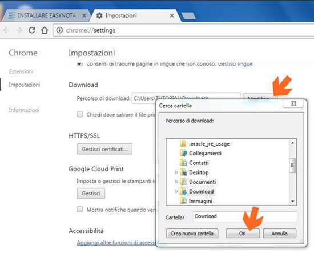
Task: Expand the Download folder arrow
Action: [x=176, y=191]
